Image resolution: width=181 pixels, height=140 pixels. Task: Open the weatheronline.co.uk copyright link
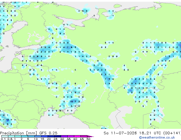[157, 137]
